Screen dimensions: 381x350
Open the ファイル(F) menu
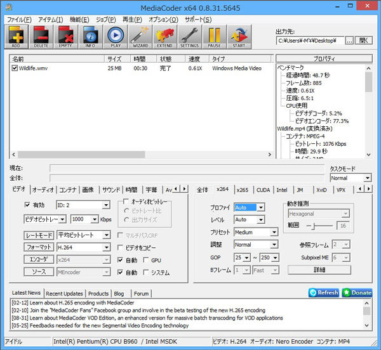coord(19,20)
